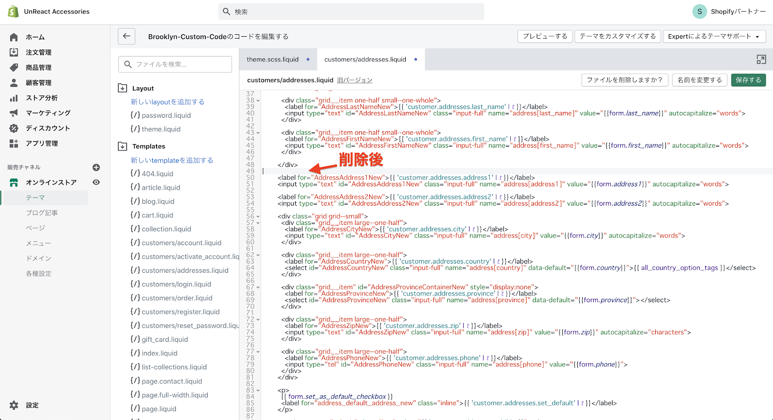Collapse the Layout folder section
The image size is (773, 420).
(x=123, y=88)
